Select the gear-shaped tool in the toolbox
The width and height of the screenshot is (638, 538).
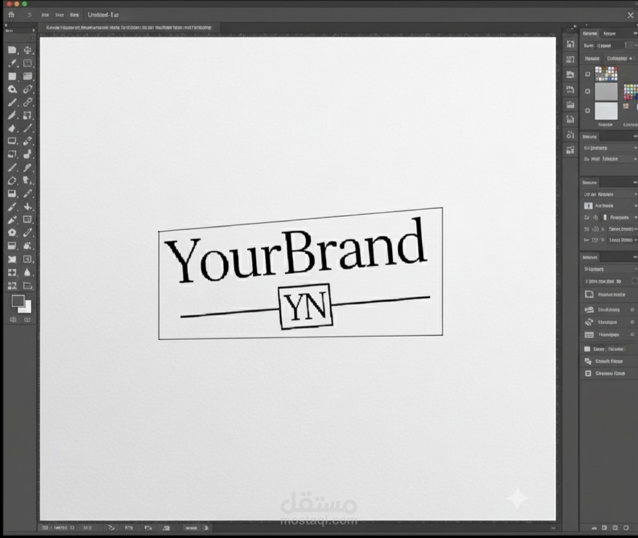12,232
